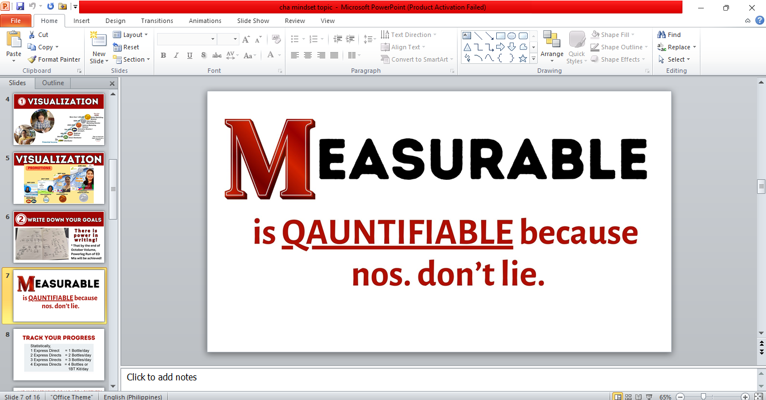The width and height of the screenshot is (766, 400).
Task: Clear All Formatting eraser icon
Action: click(x=276, y=39)
